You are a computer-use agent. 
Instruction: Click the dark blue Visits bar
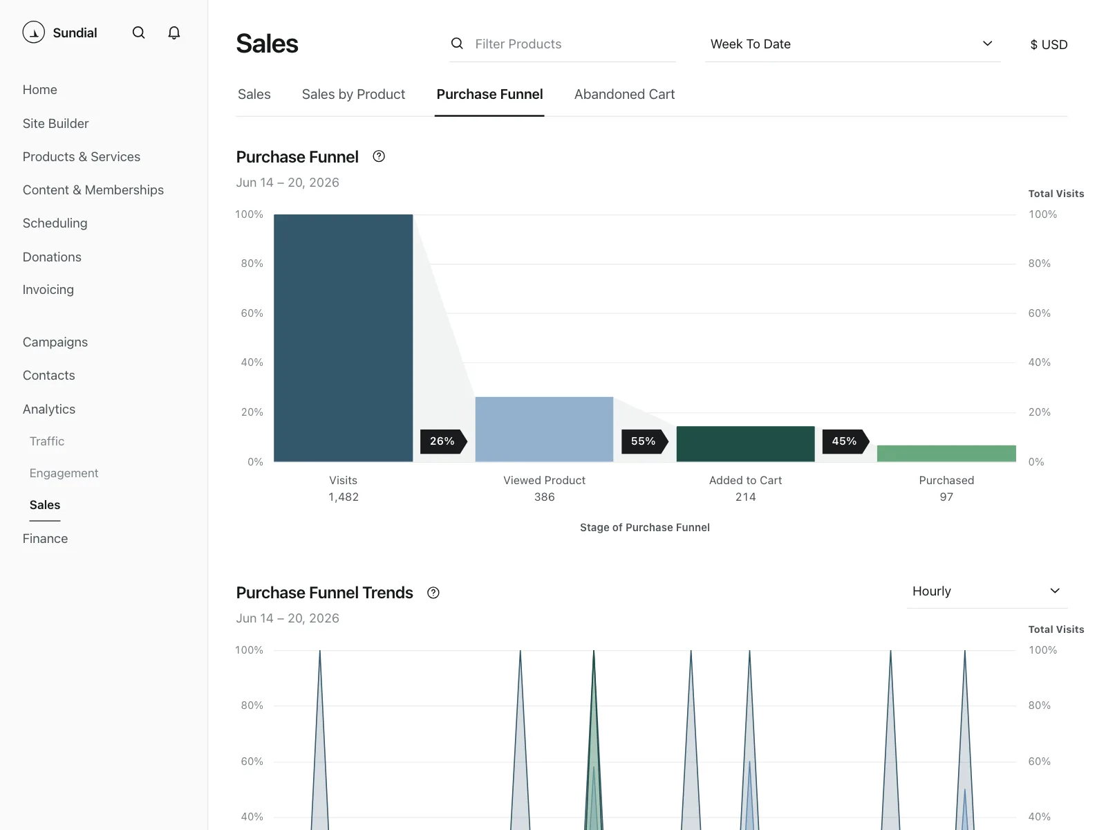(344, 338)
